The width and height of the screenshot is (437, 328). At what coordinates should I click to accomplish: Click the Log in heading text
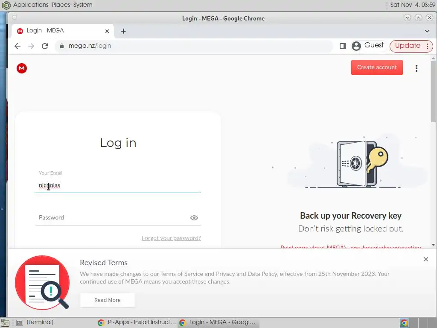point(118,143)
